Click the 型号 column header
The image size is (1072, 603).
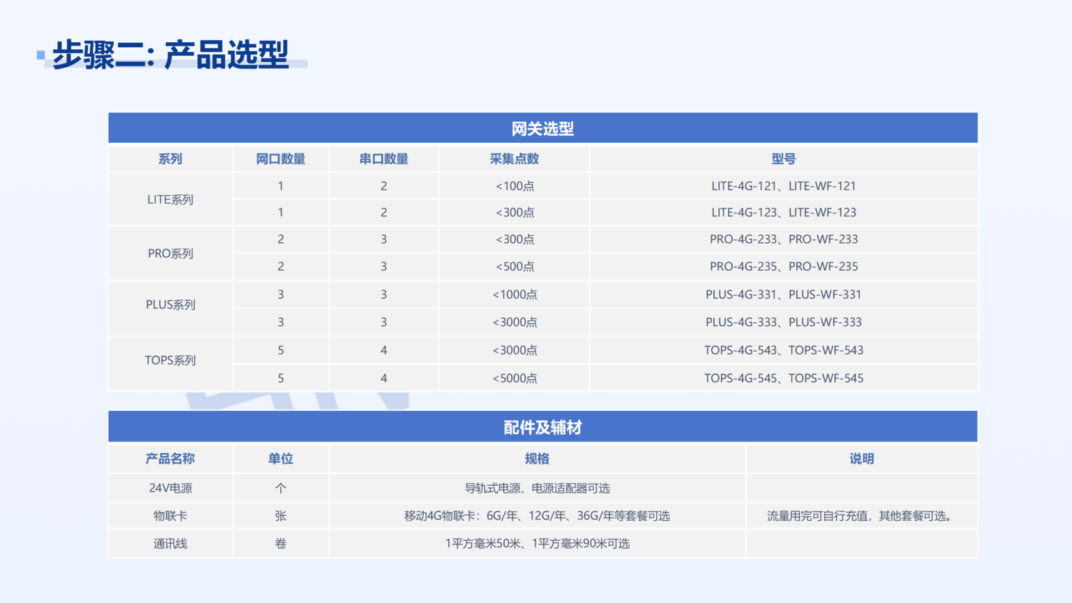(784, 159)
